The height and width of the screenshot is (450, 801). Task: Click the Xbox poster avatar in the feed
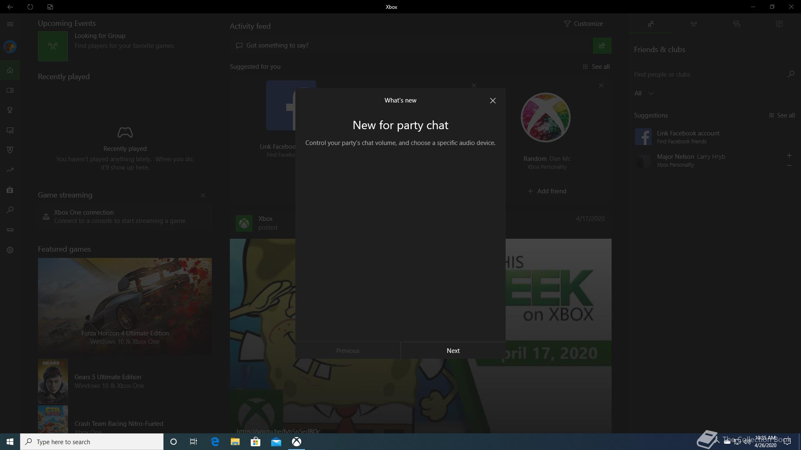[x=244, y=223]
